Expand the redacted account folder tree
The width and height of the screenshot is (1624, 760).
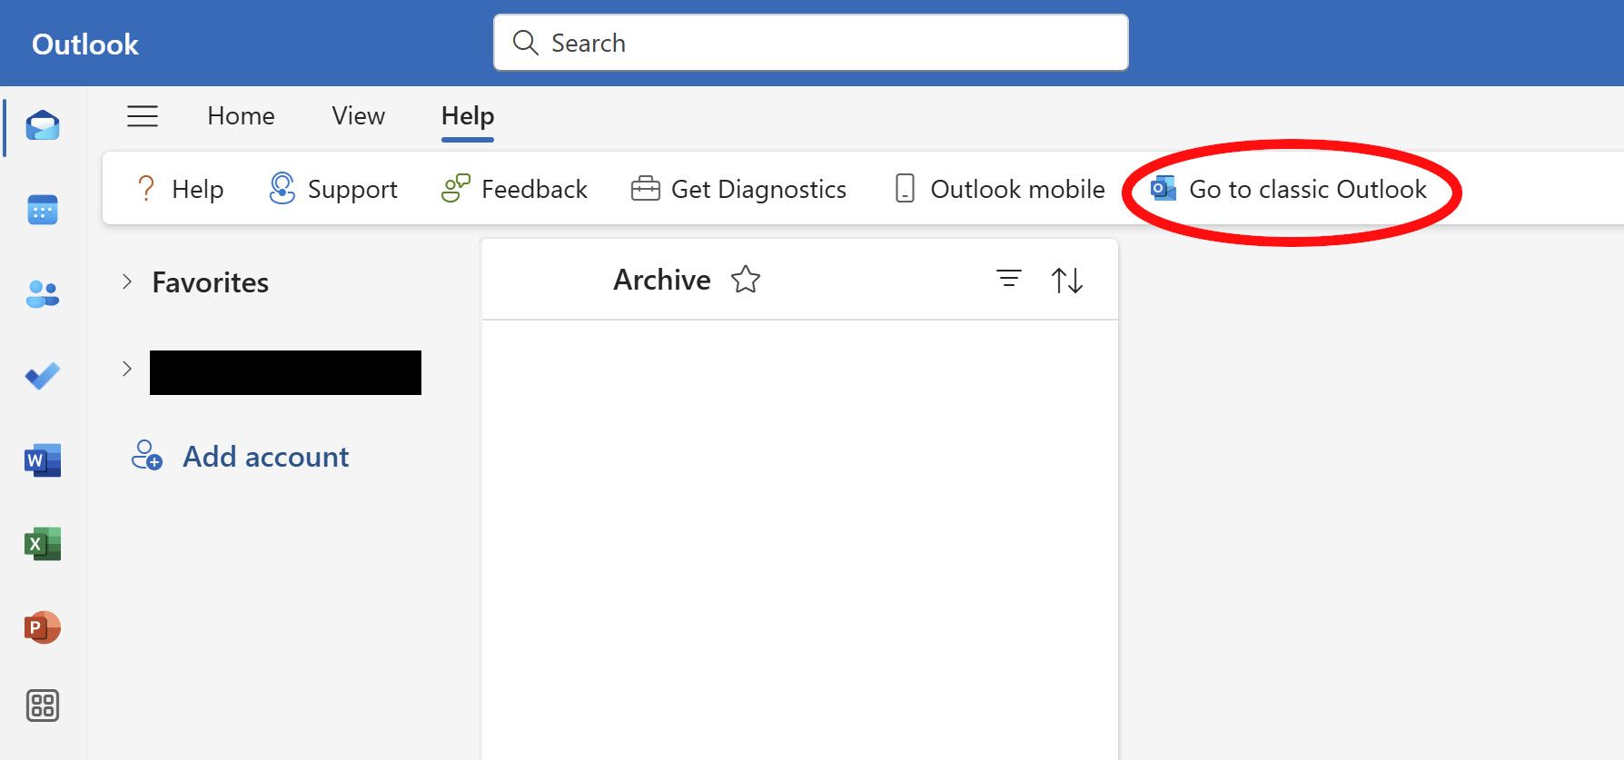pos(125,368)
